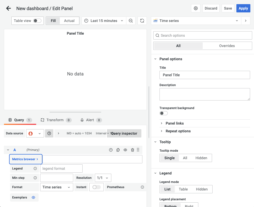Expand Repeat options section
The image size is (254, 207).
click(x=162, y=131)
